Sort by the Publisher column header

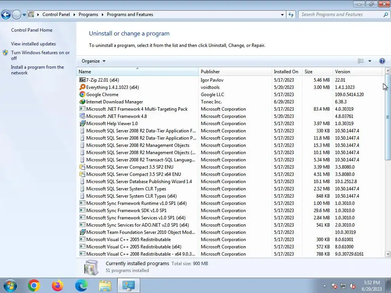coord(235,71)
